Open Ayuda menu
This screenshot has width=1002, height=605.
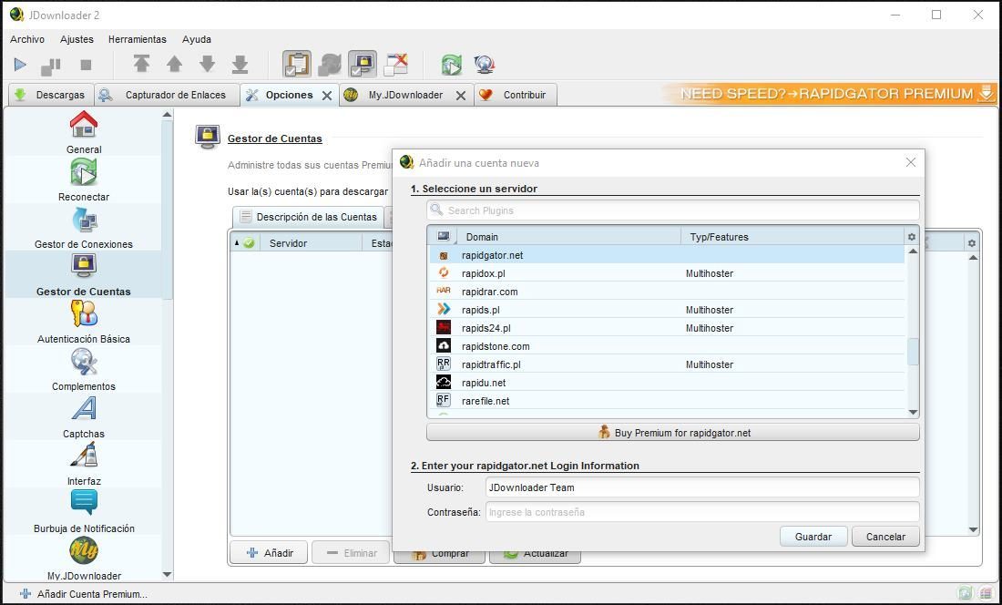(x=196, y=39)
